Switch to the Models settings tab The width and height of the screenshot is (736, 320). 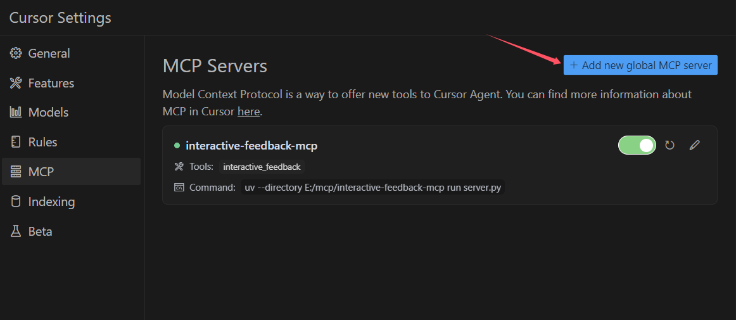point(72,112)
